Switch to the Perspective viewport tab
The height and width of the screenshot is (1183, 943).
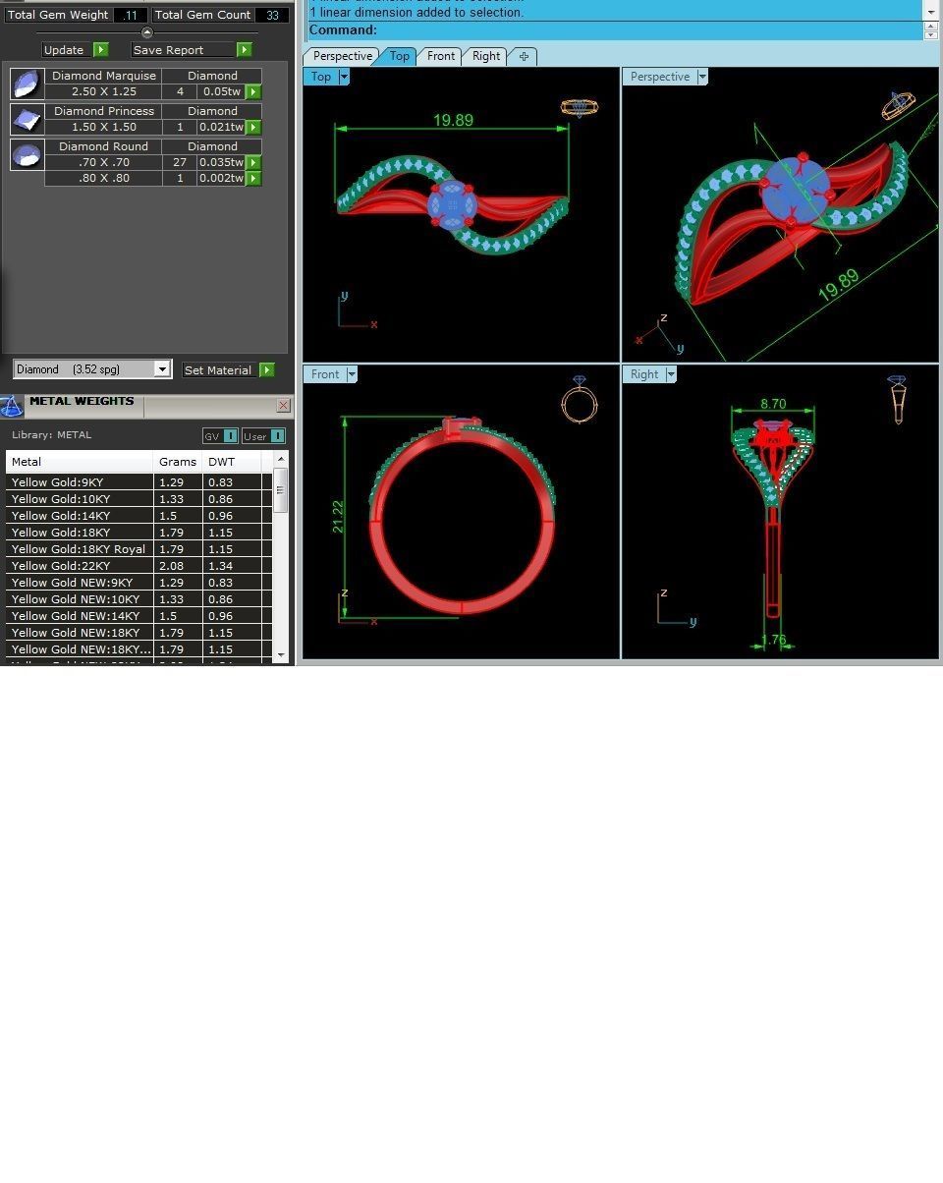click(343, 56)
